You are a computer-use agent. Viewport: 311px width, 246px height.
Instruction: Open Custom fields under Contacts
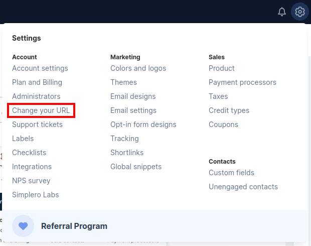231,173
